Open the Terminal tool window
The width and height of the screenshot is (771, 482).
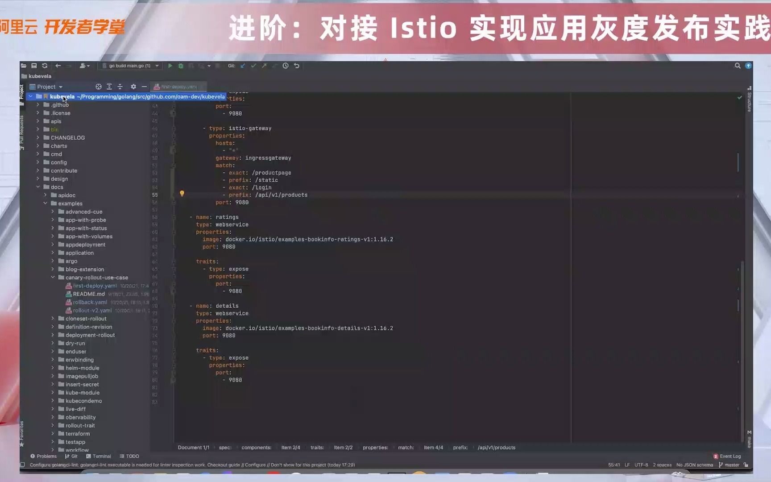pos(99,456)
